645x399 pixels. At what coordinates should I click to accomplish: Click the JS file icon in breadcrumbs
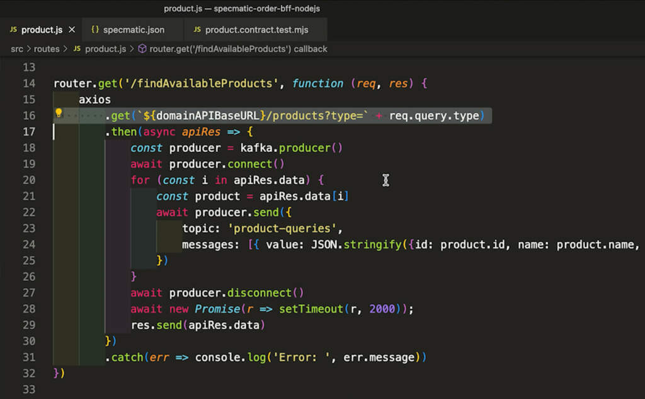(77, 49)
